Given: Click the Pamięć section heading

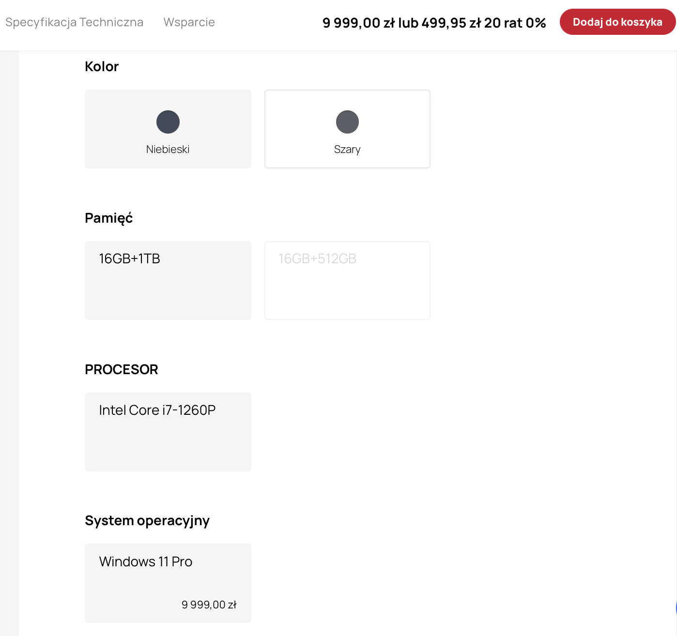Looking at the screenshot, I should tap(108, 218).
